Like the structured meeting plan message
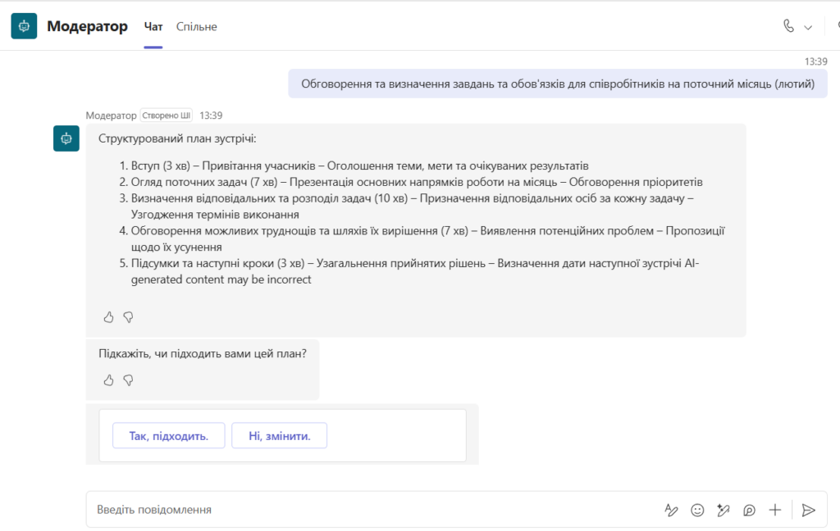The height and width of the screenshot is (531, 840). (109, 317)
